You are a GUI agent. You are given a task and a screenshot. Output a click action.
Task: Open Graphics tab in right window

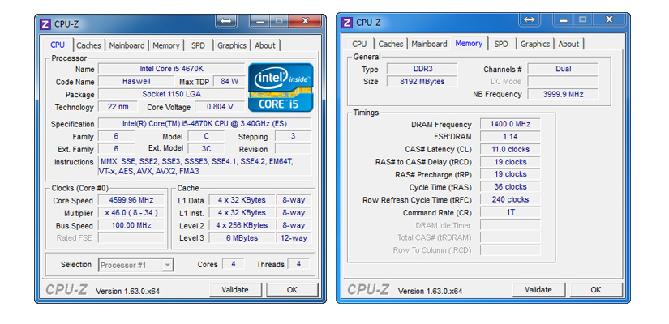535,44
